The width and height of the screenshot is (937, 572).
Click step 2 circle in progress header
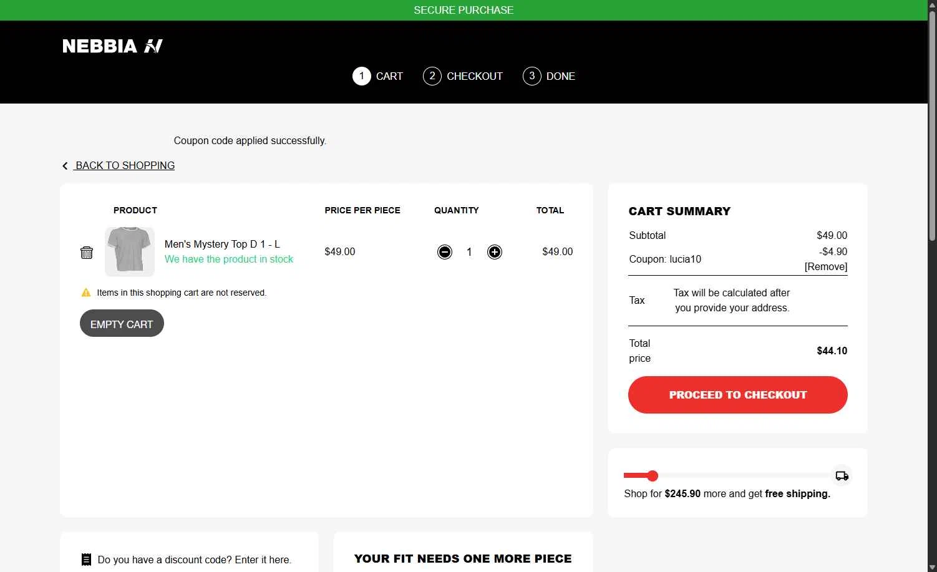click(432, 76)
